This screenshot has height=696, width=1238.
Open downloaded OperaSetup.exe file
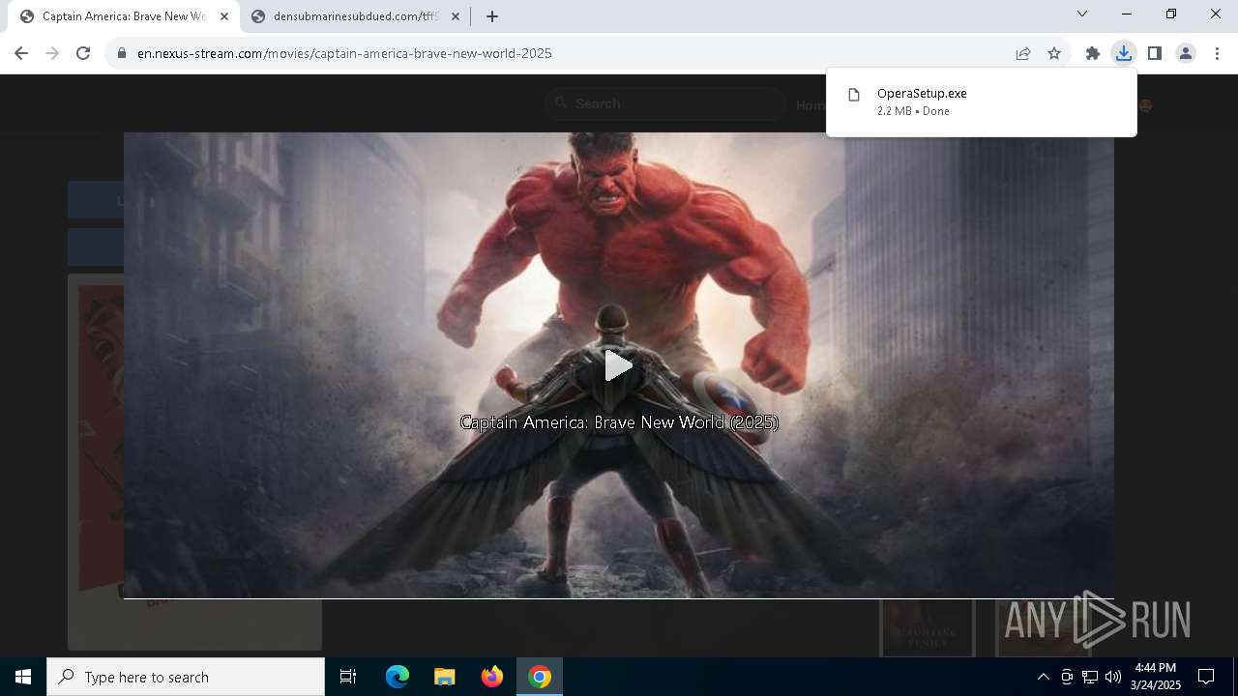click(982, 101)
